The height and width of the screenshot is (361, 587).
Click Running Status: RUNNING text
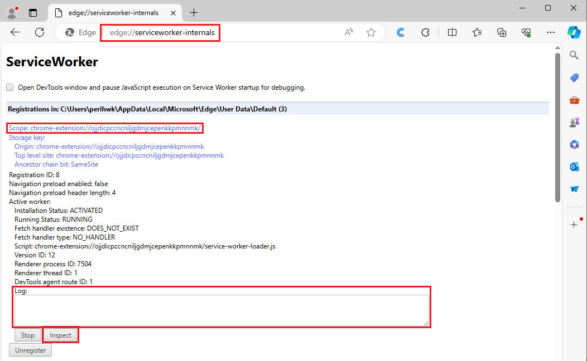(54, 219)
